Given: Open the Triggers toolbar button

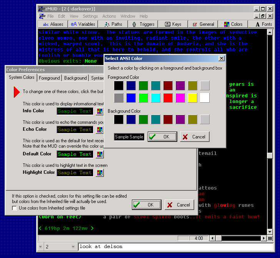Looking at the screenshot, I should click(143, 24).
